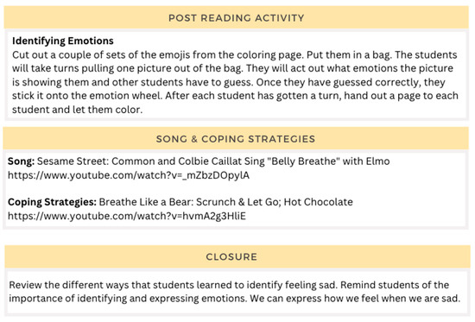Select the Song & Coping Strategies header
Screen dimensions: 475x322
coord(236,139)
